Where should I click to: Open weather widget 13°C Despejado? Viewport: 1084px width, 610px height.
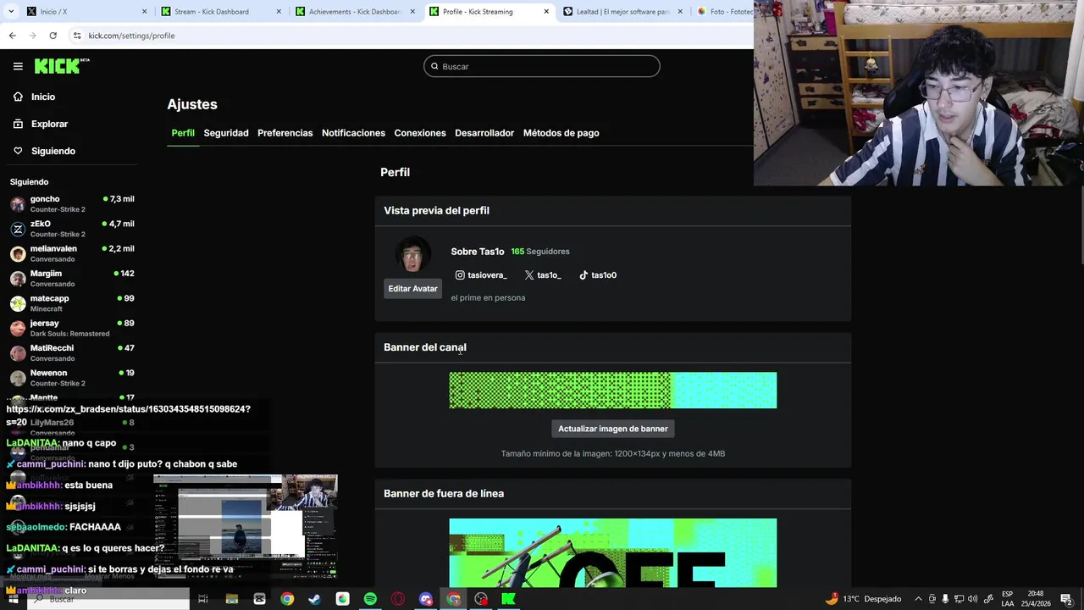863,599
